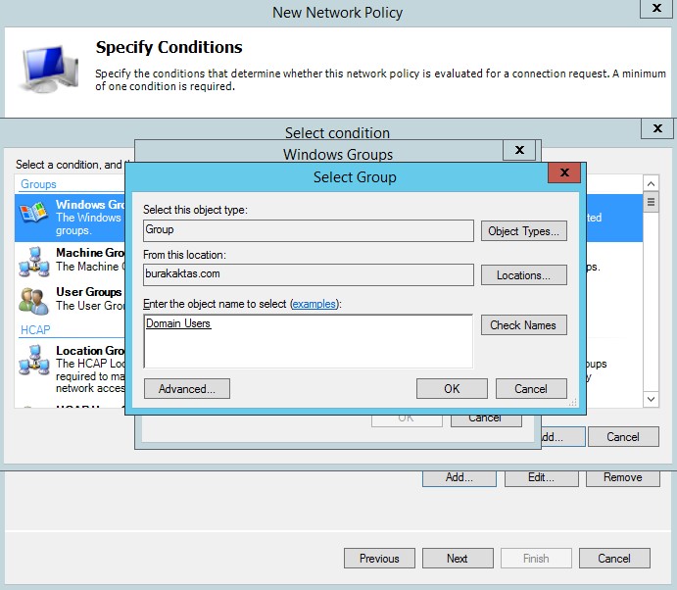Select the Windows Groups condition title
This screenshot has width=677, height=590.
[x=90, y=204]
